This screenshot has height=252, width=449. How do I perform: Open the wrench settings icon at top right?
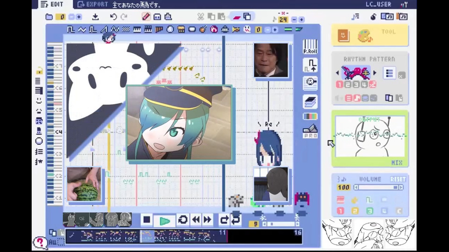(404, 4)
